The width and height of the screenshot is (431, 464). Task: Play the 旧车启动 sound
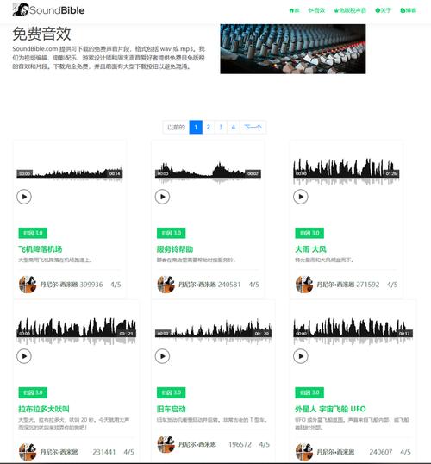[162, 356]
